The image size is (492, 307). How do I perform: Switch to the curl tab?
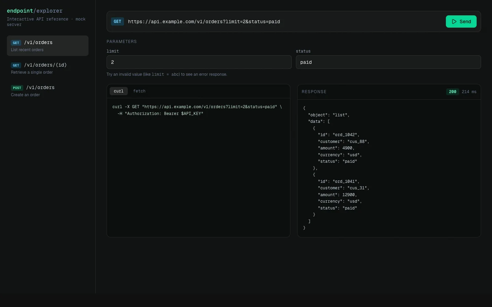[x=119, y=91]
